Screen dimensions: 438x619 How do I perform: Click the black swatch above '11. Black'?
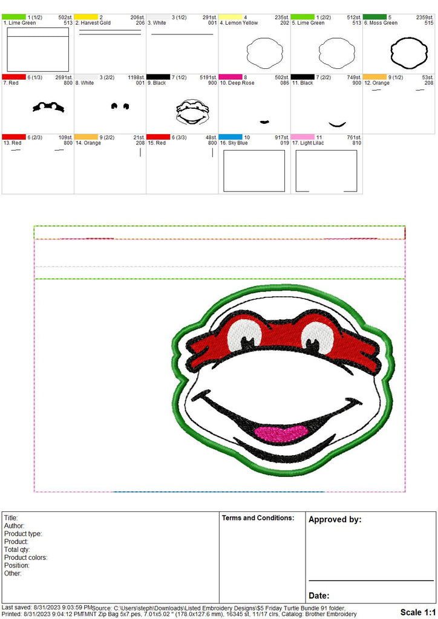302,77
